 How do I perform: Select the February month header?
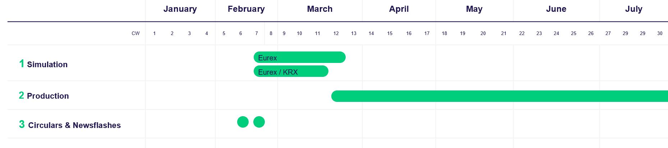246,9
